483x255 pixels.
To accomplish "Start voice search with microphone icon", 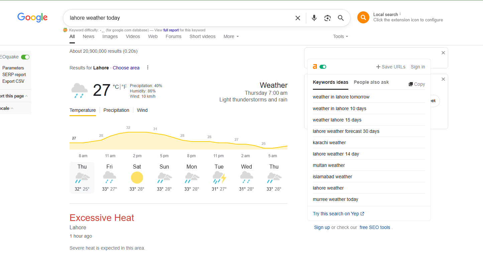I will [314, 18].
